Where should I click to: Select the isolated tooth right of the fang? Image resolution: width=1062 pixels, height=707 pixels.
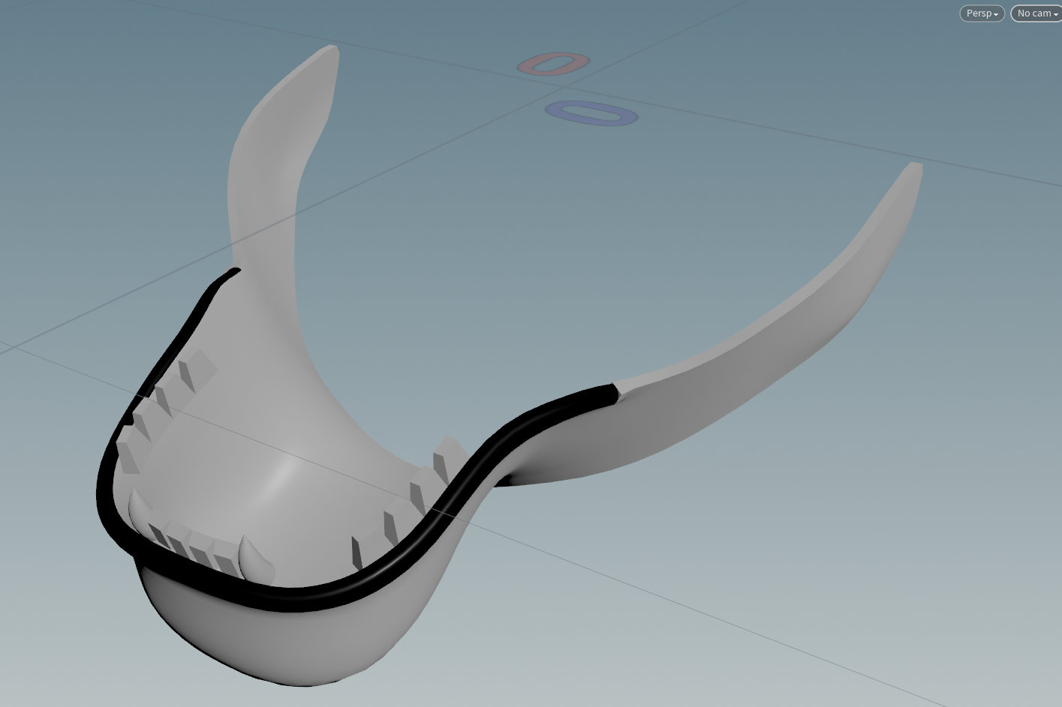click(x=357, y=553)
